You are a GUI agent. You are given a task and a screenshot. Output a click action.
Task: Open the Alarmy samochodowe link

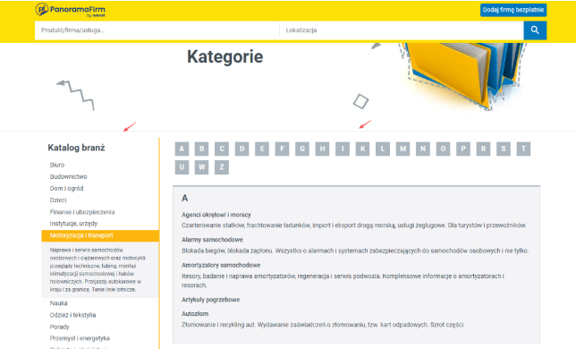pyautogui.click(x=212, y=240)
